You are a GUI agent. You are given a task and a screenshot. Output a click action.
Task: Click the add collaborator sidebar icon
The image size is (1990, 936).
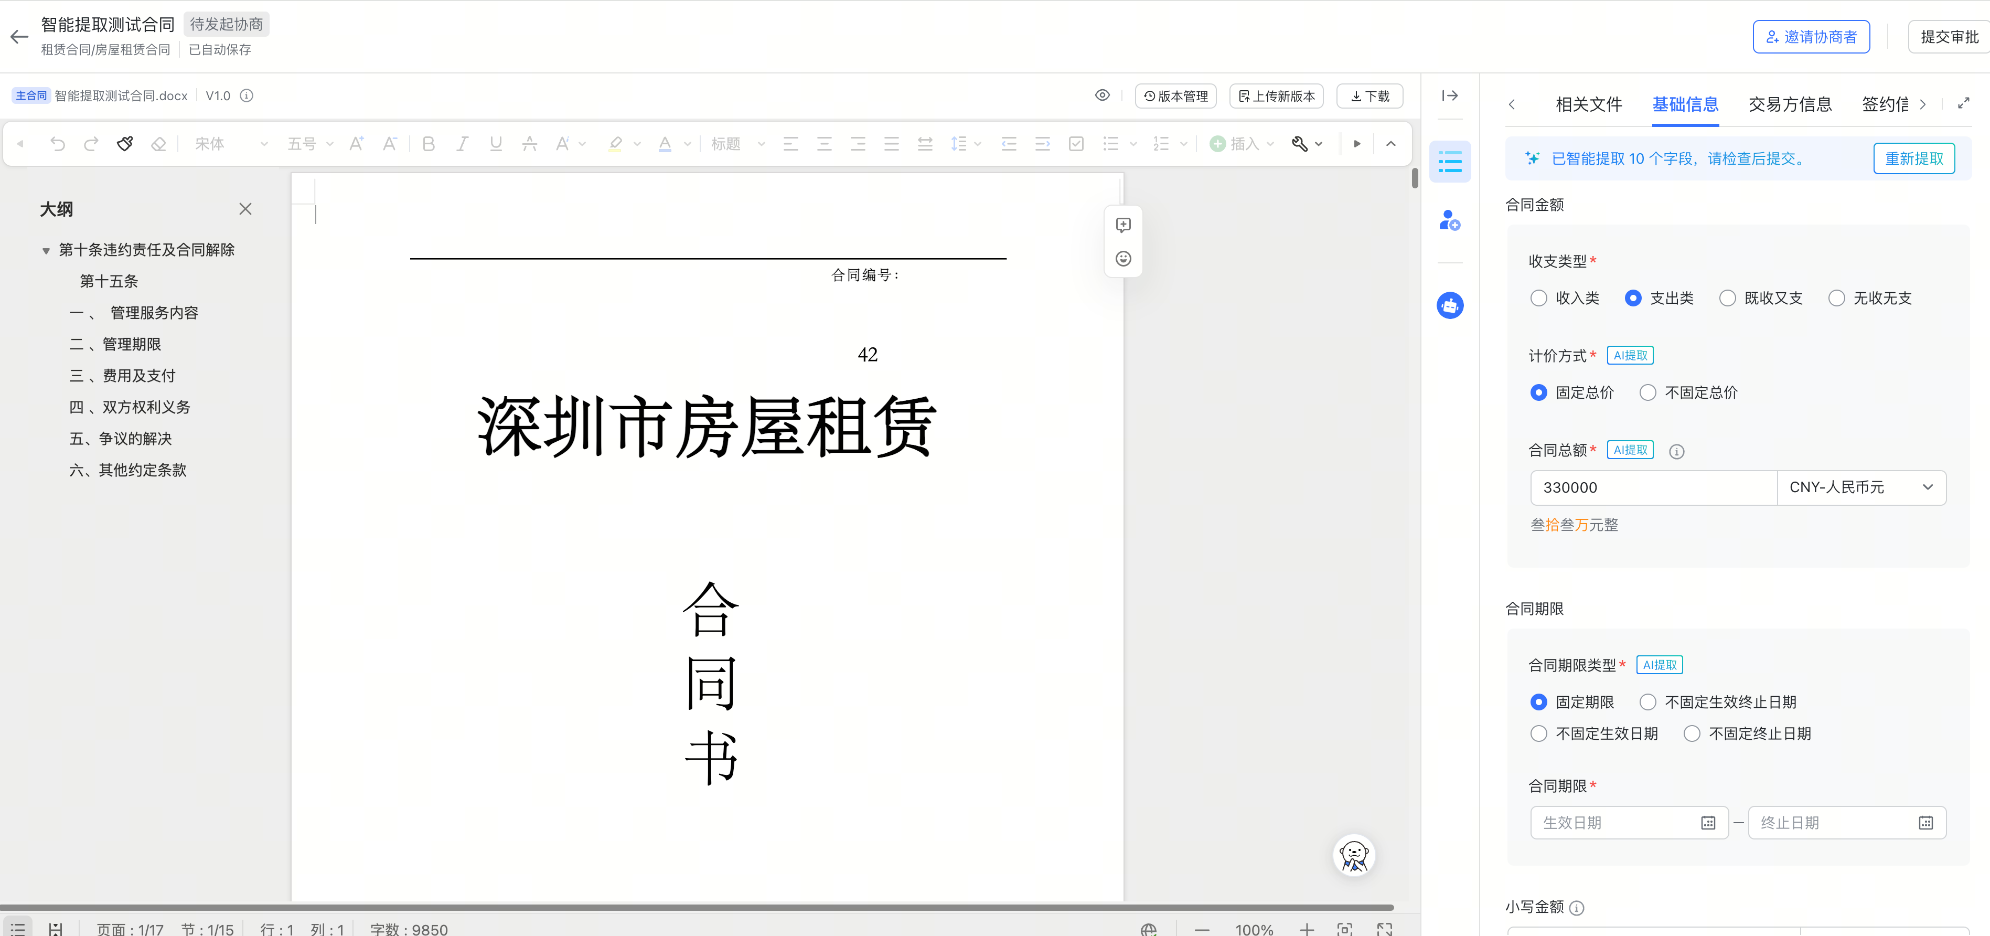click(x=1450, y=221)
